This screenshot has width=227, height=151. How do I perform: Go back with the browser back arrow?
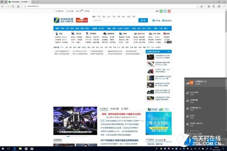pyautogui.click(x=2, y=6)
